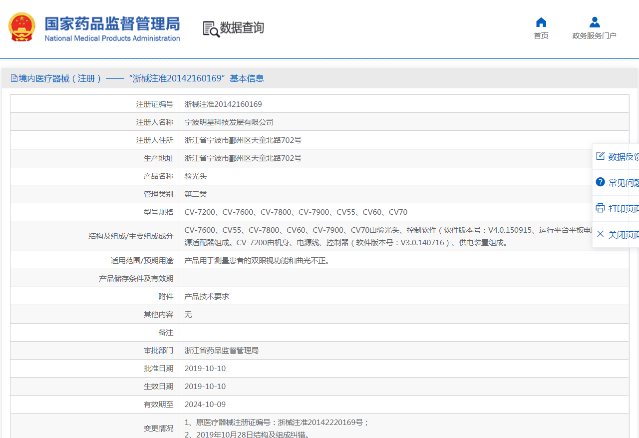Click the 国家药品监督管理局 title text
This screenshot has width=639, height=438.
click(112, 23)
